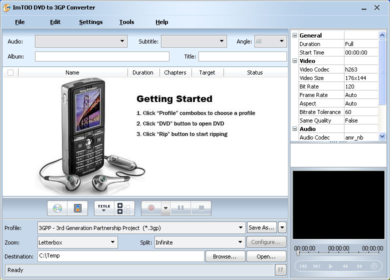Click the film strip add file icon
This screenshot has width=390, height=280.
pyautogui.click(x=77, y=208)
